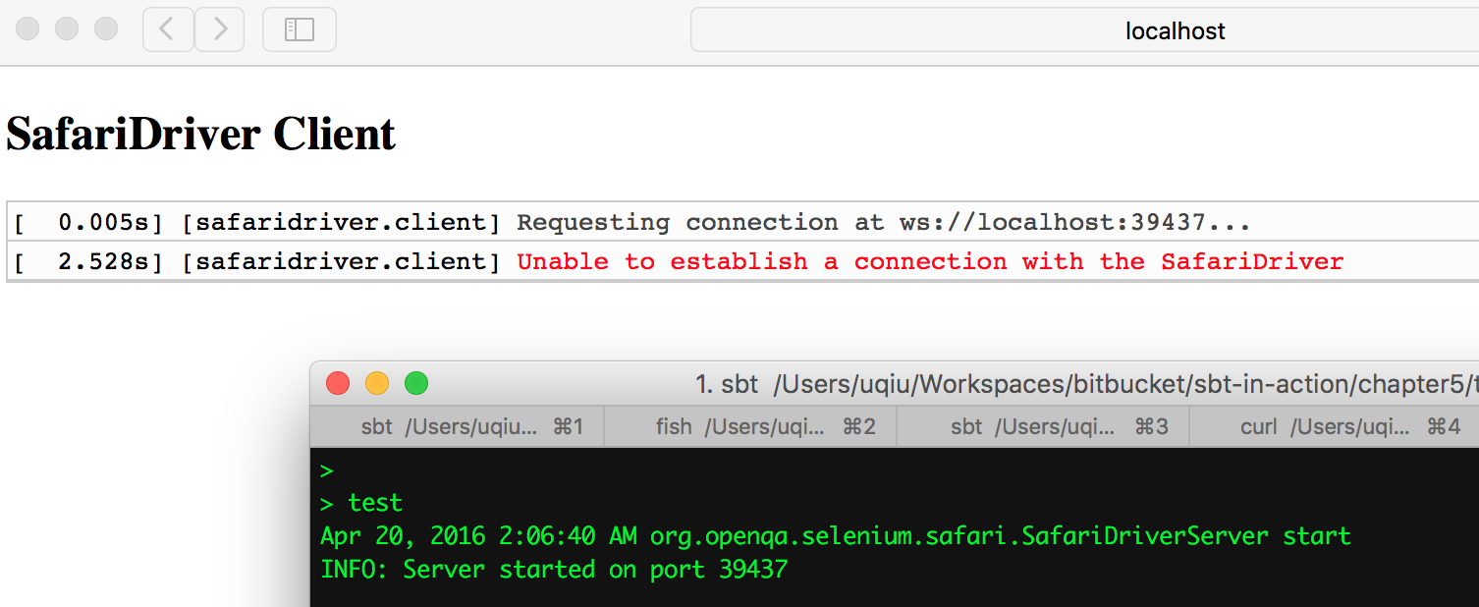Minimize the terminal with yellow button
1479x607 pixels.
tap(377, 383)
